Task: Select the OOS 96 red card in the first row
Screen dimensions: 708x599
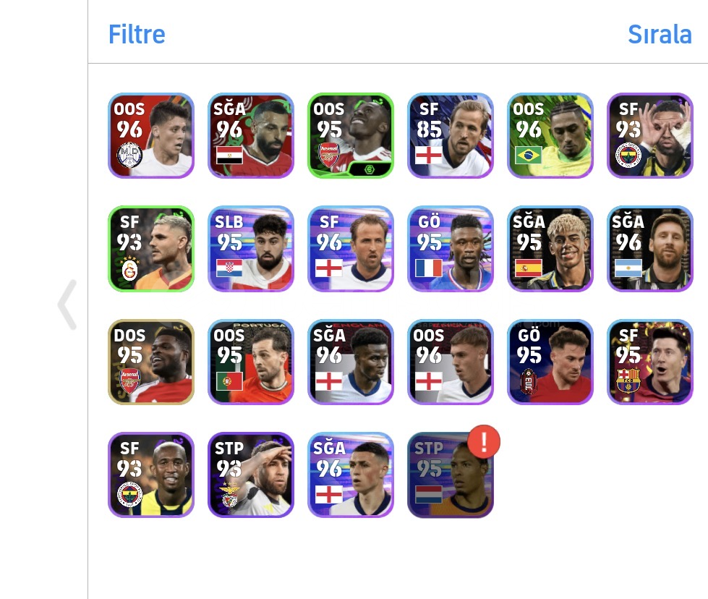Action: [151, 135]
